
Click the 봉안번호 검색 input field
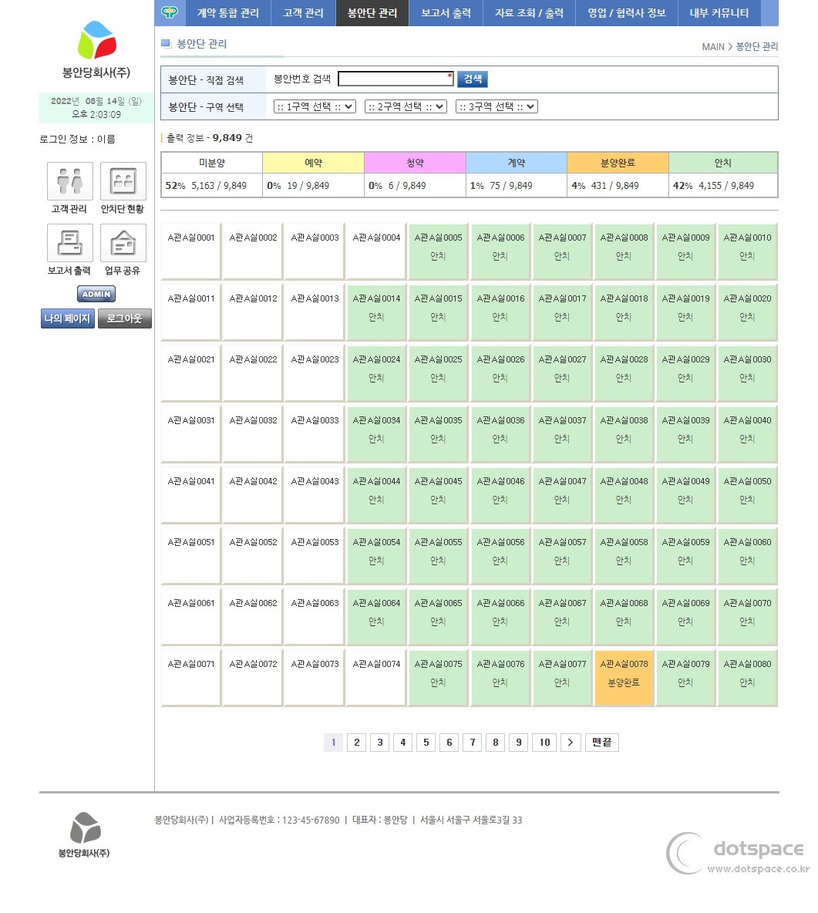point(396,79)
